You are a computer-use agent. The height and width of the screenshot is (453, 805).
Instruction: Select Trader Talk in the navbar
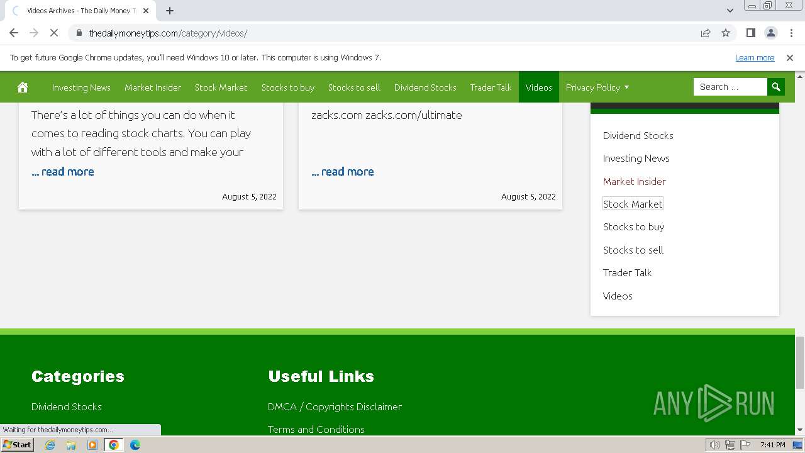491,87
